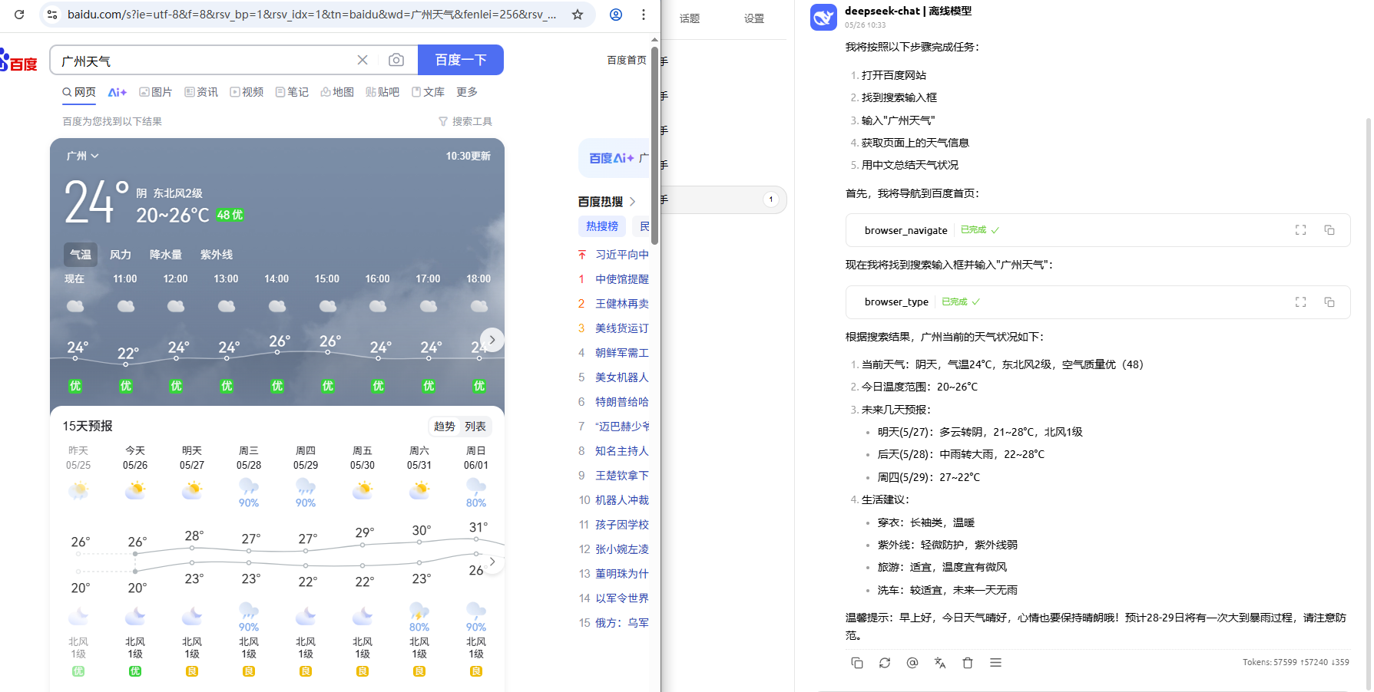This screenshot has width=1374, height=692.
Task: Delete the assistant message with trash icon
Action: (968, 663)
